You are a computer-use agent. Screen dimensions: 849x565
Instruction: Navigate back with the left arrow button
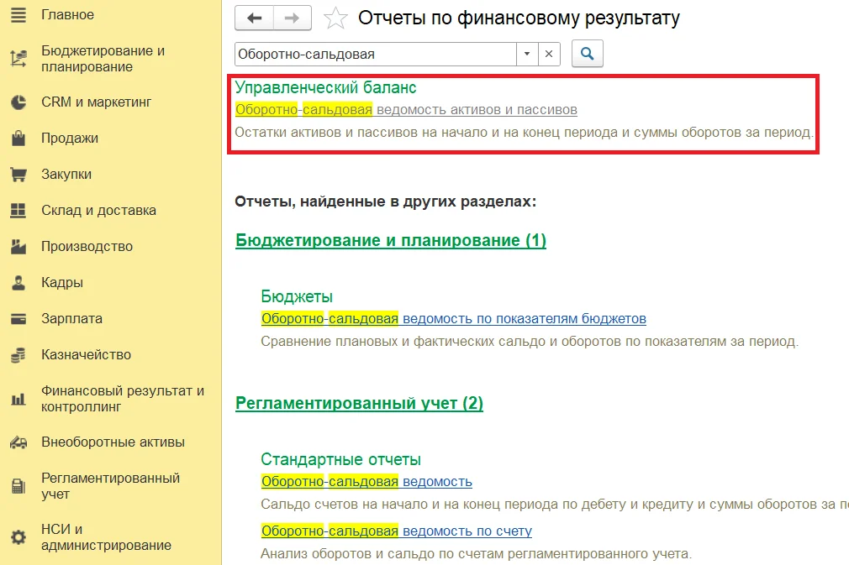click(x=254, y=18)
